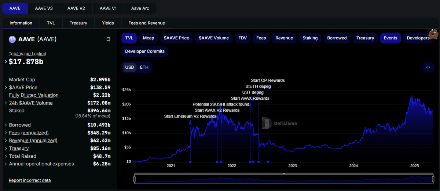Click the Fully Diluted Valuation label
The height and width of the screenshot is (191, 440).
[x=34, y=95]
